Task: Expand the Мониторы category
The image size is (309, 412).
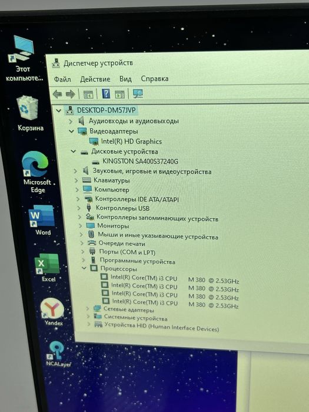Action: [x=80, y=225]
